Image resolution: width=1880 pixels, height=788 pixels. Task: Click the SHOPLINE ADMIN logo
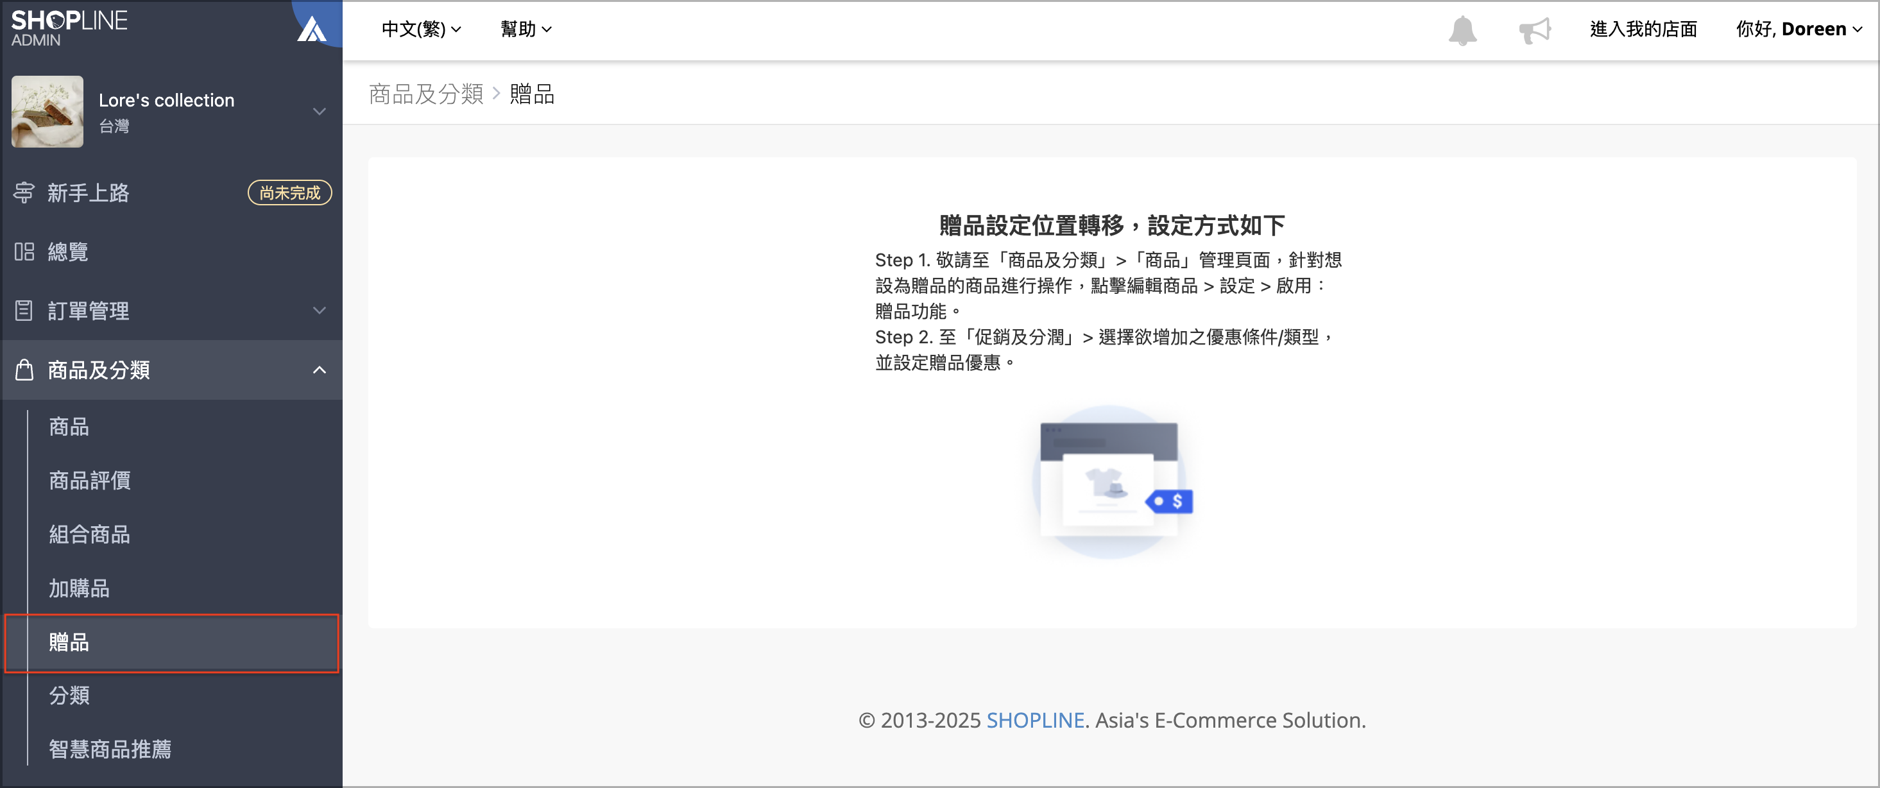[x=69, y=28]
